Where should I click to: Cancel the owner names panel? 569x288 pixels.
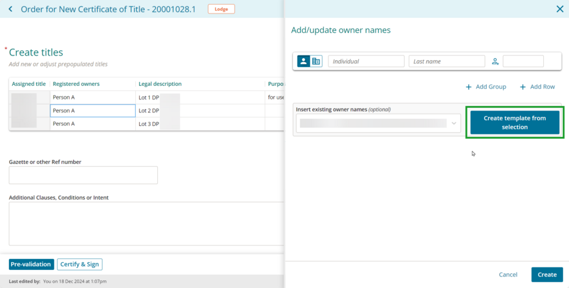click(x=508, y=274)
